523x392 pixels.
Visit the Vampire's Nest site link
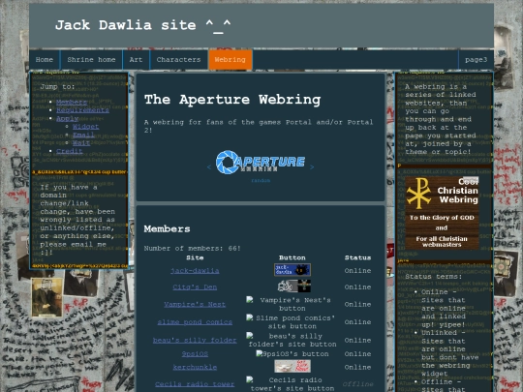coord(195,304)
